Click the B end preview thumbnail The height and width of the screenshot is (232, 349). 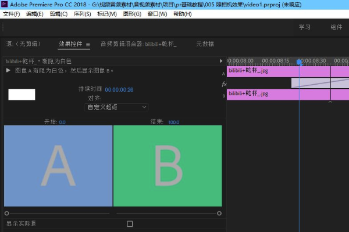[168, 166]
